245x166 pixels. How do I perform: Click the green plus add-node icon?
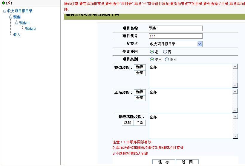click(3, 3)
